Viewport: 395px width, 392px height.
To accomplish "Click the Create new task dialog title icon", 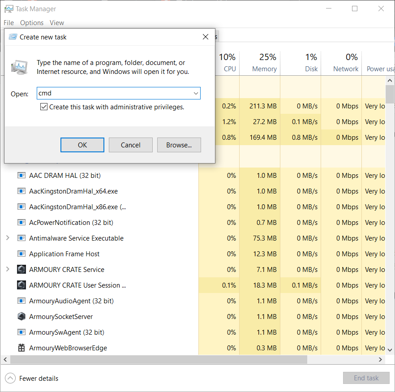I will [x=13, y=37].
